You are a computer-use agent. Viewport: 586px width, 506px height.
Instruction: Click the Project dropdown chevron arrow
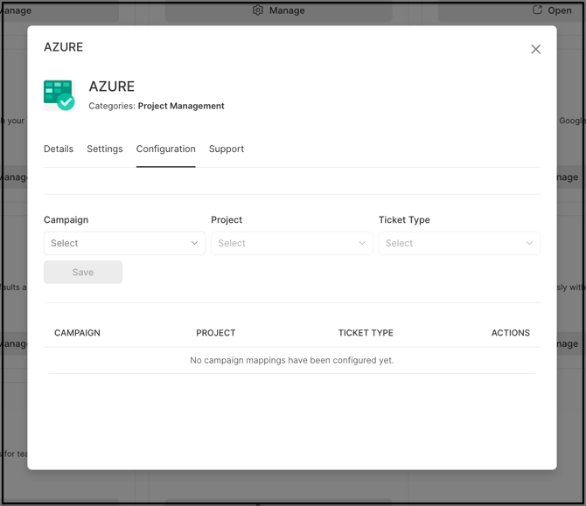362,243
